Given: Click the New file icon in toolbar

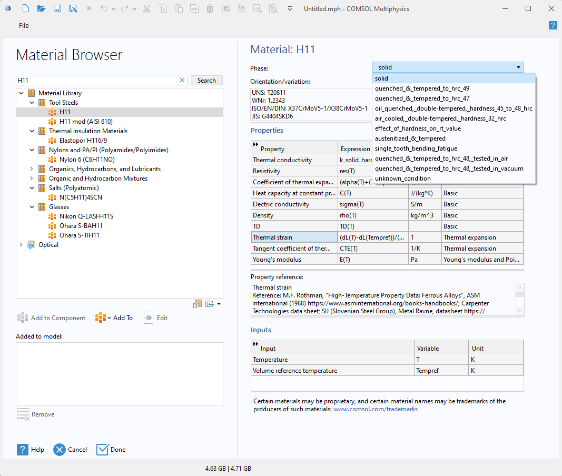Looking at the screenshot, I should (x=26, y=8).
